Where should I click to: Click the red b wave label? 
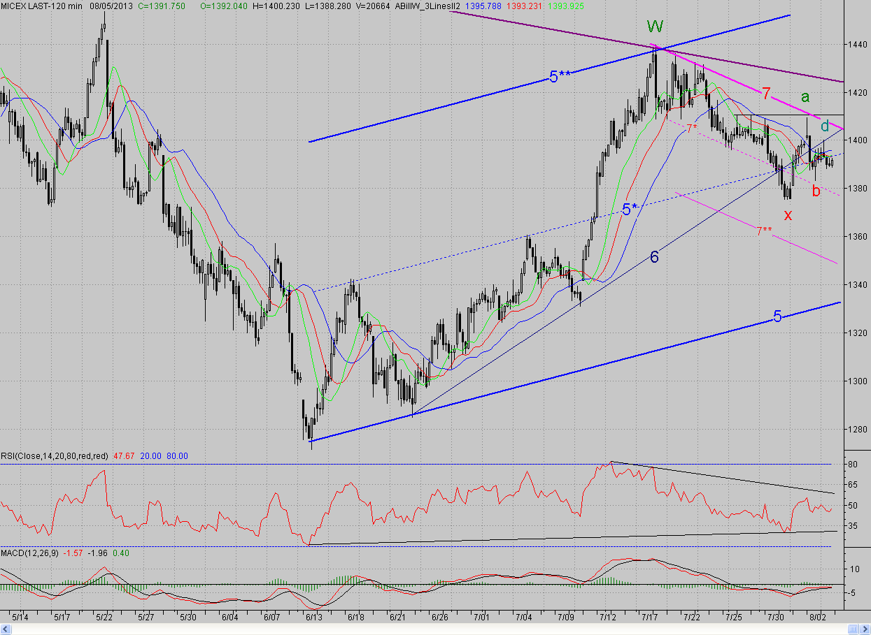(816, 190)
